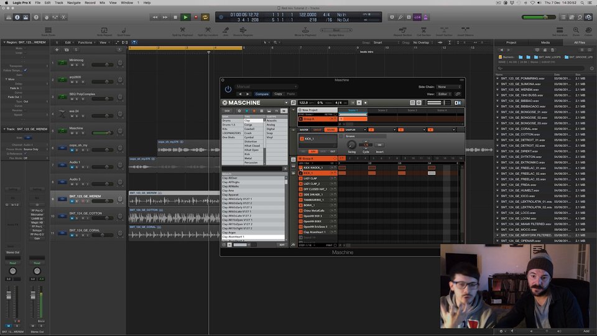Open the View Editor dropdown in plug-in header

click(444, 94)
